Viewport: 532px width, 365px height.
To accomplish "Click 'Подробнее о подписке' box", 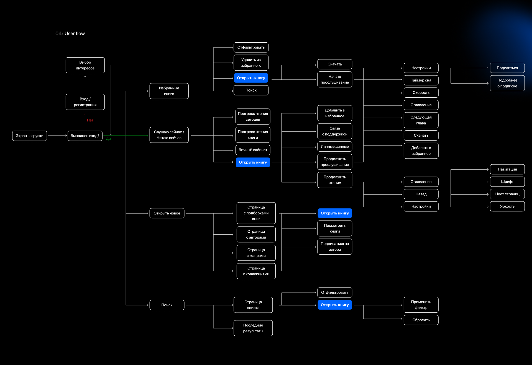I will tap(507, 83).
